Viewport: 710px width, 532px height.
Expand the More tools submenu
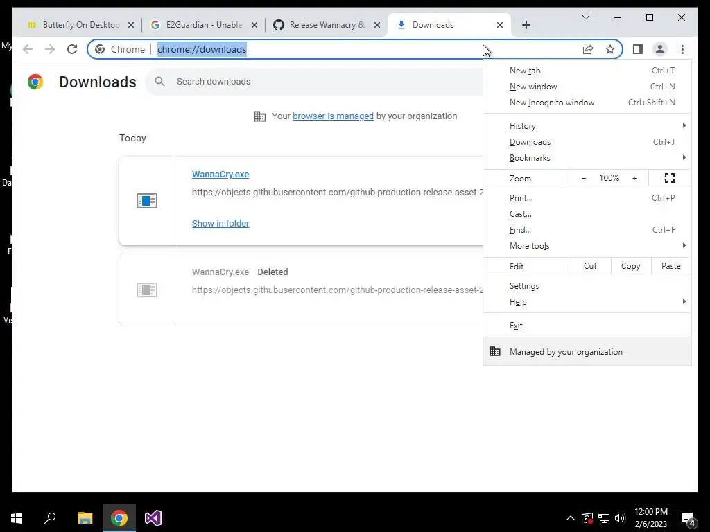click(x=587, y=246)
